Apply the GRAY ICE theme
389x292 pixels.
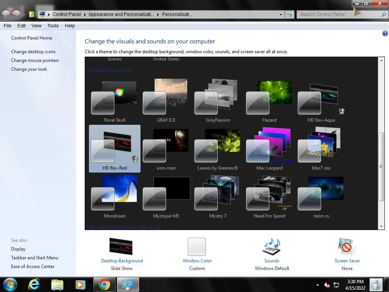[x=166, y=100]
